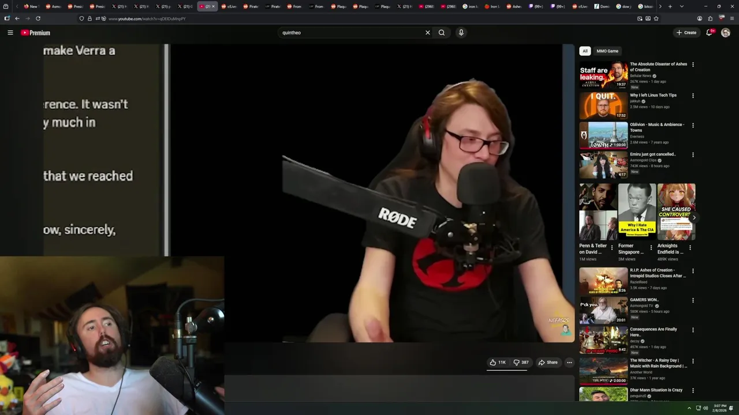Open 'GAMERS WON..' video title

tap(644, 300)
